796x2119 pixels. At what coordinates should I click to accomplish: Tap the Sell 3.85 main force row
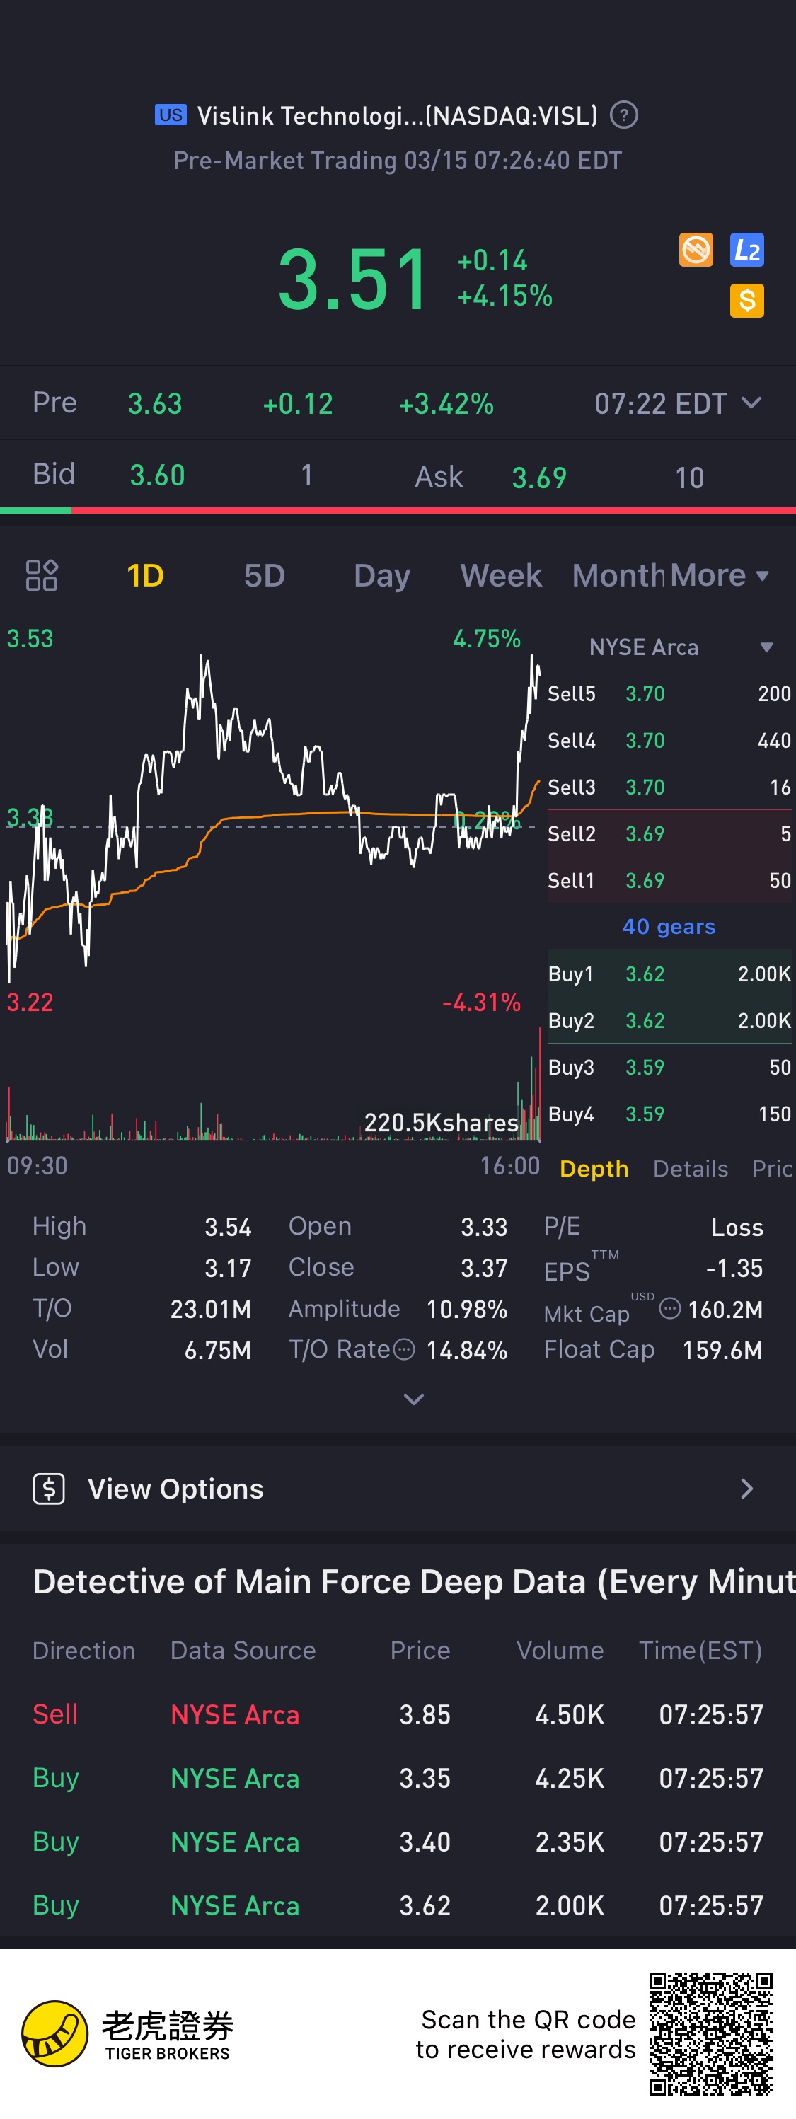point(398,1714)
